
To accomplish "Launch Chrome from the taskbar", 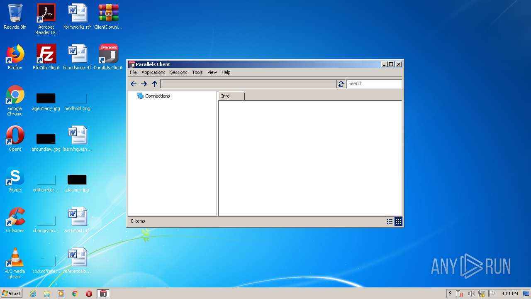I will click(x=75, y=294).
